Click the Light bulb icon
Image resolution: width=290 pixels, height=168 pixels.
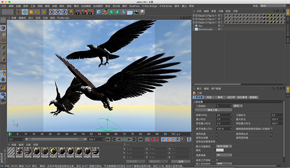(142, 12)
